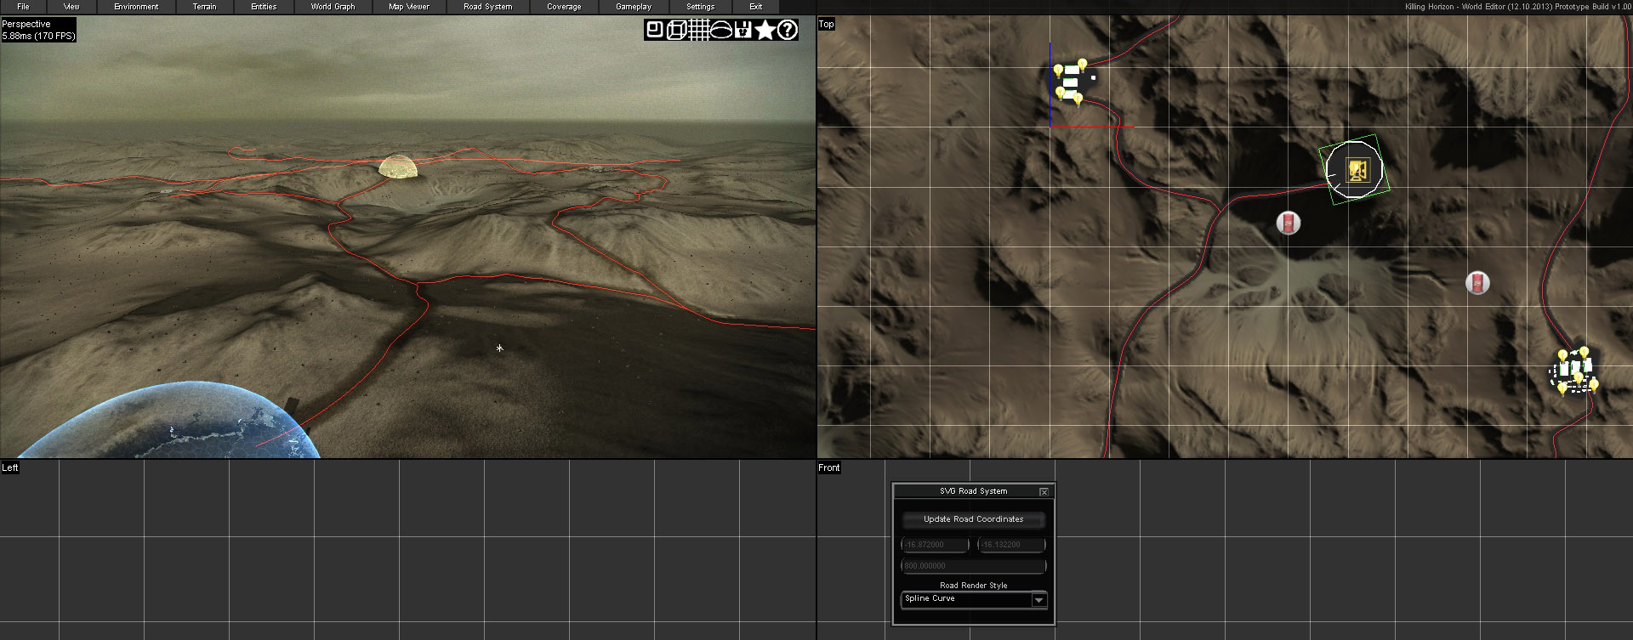Open the Road System menu
The image size is (1633, 640).
(x=488, y=7)
